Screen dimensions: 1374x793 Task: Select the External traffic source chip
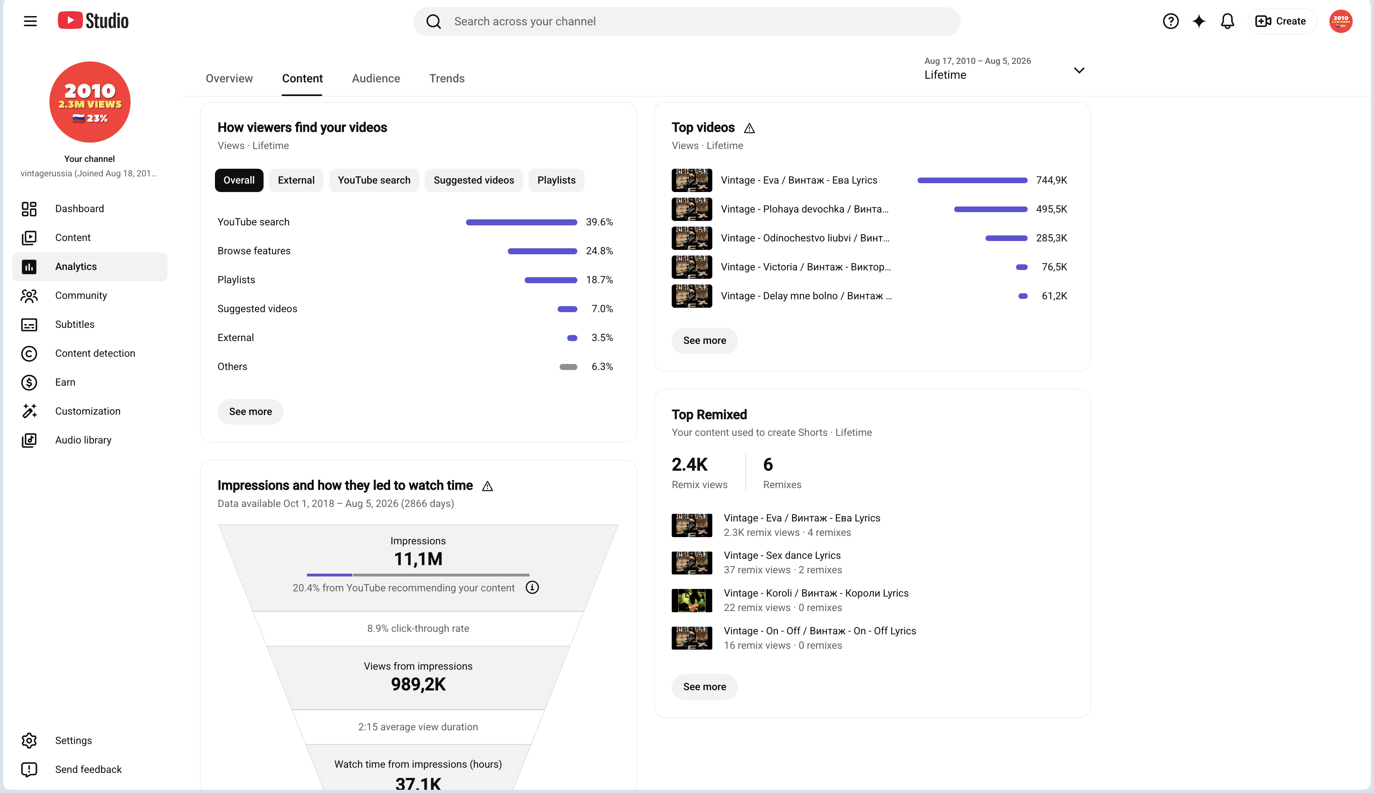coord(296,180)
